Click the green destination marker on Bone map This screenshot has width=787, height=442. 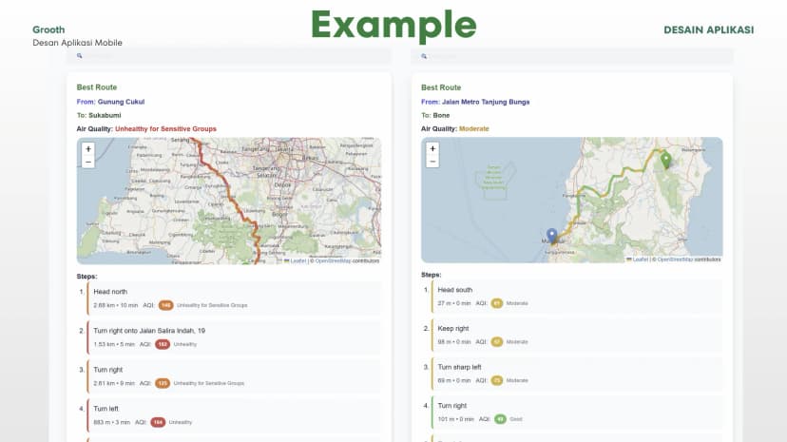pos(665,160)
